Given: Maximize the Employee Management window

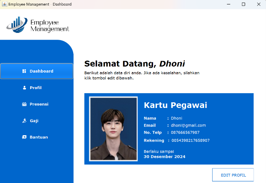Looking at the screenshot, I should 243,4.
